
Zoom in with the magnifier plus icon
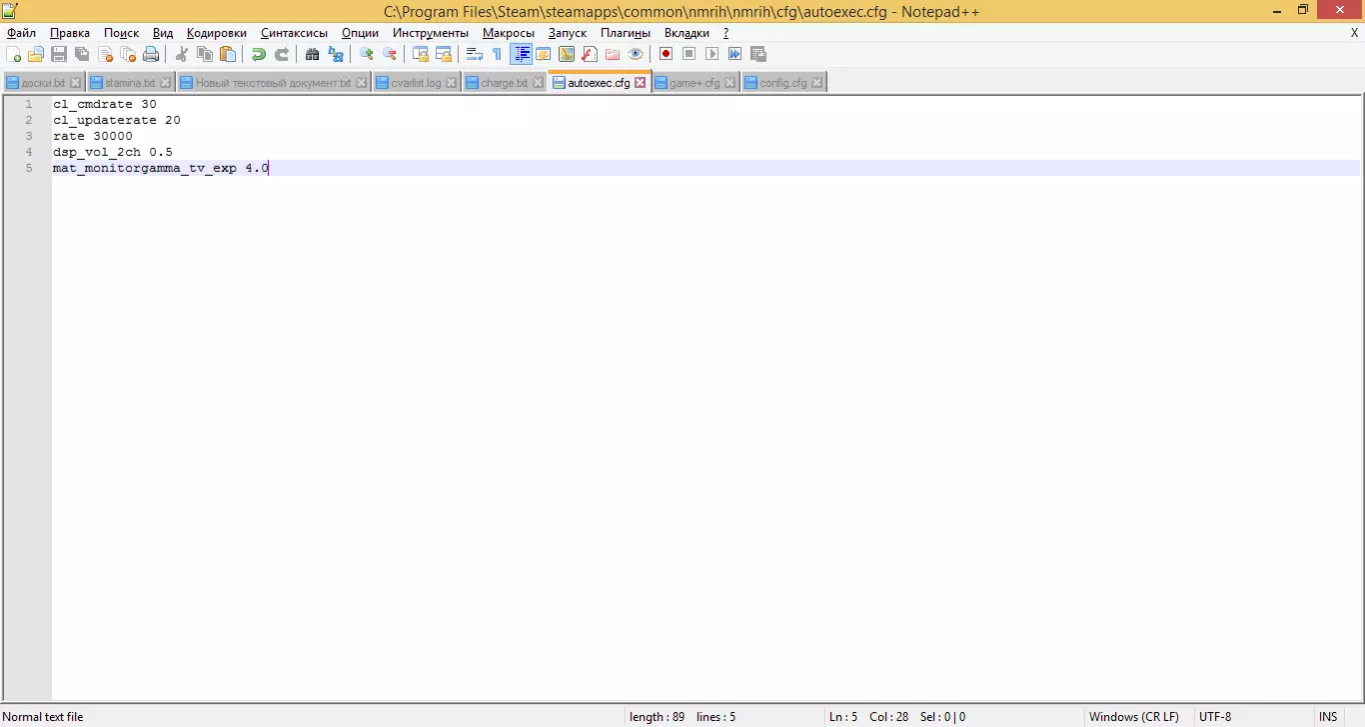click(367, 54)
